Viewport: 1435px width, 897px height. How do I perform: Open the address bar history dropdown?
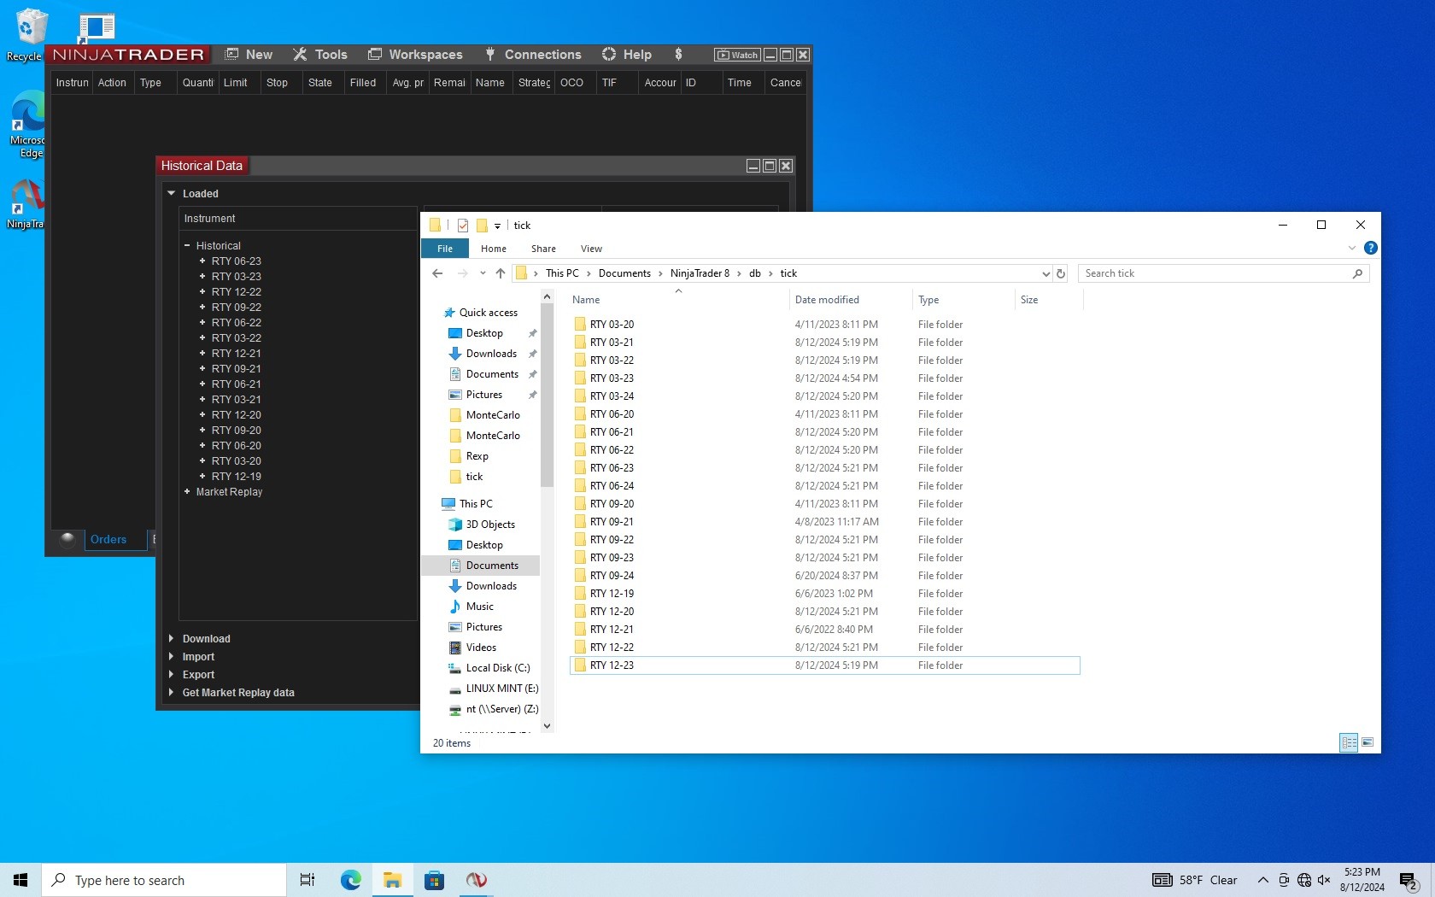(x=1045, y=273)
